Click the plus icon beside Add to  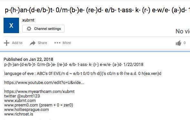[6, 43]
